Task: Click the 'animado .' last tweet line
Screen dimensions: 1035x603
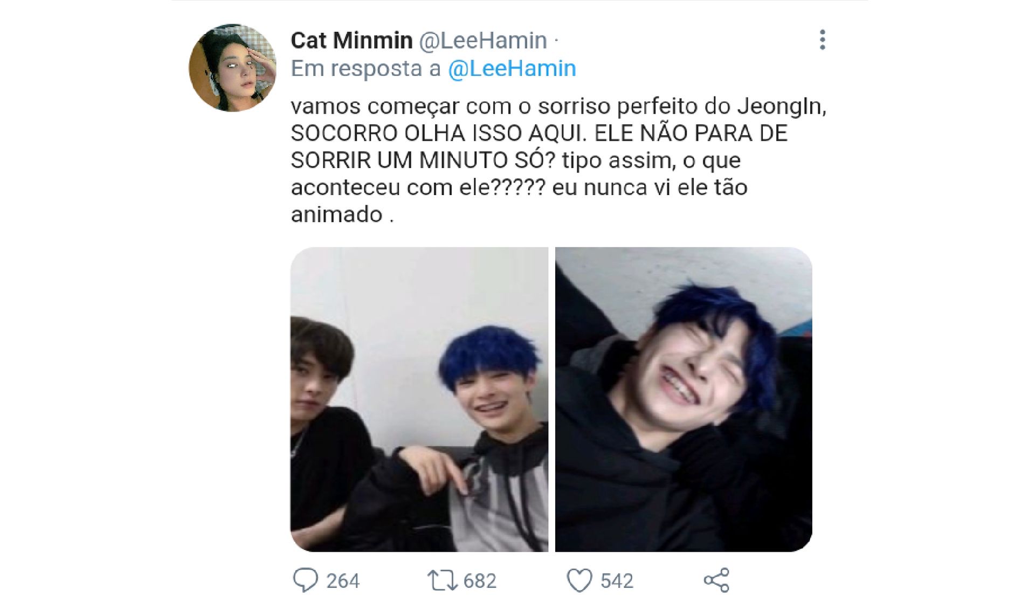Action: (342, 214)
